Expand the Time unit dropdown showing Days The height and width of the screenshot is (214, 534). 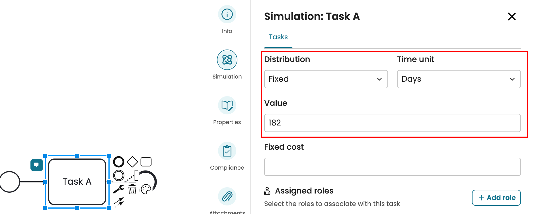(459, 79)
